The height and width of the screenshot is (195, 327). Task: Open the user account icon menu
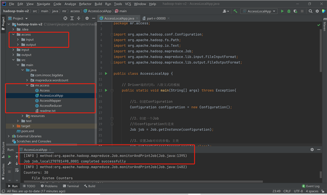(x=225, y=11)
